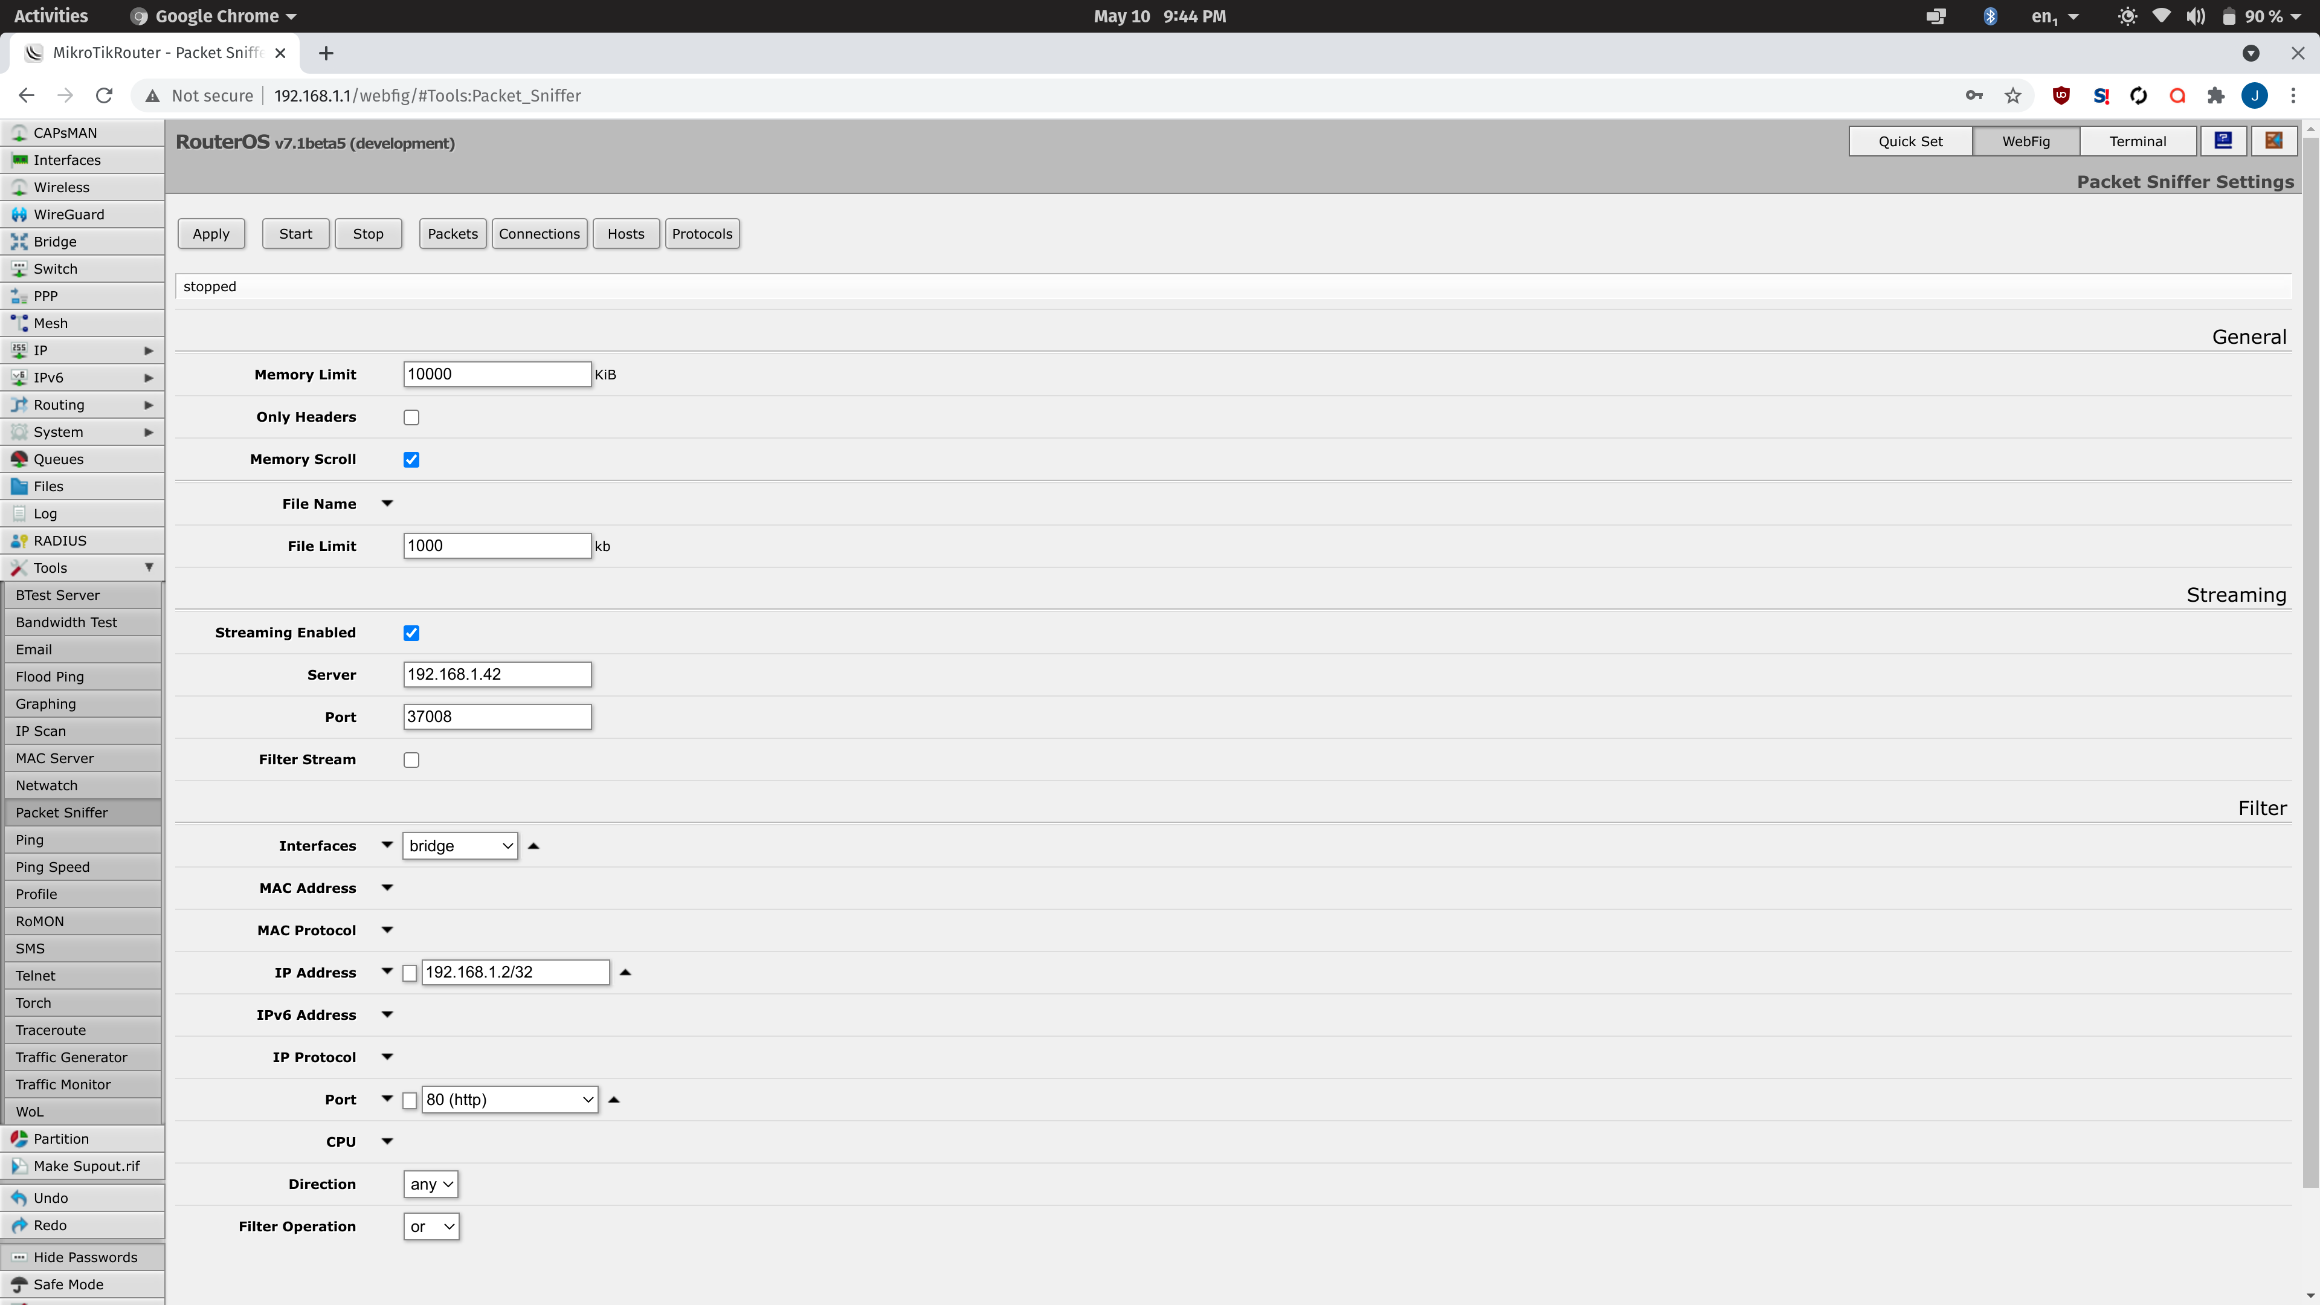Expand the File Name dropdown
The width and height of the screenshot is (2320, 1305).
tap(387, 503)
